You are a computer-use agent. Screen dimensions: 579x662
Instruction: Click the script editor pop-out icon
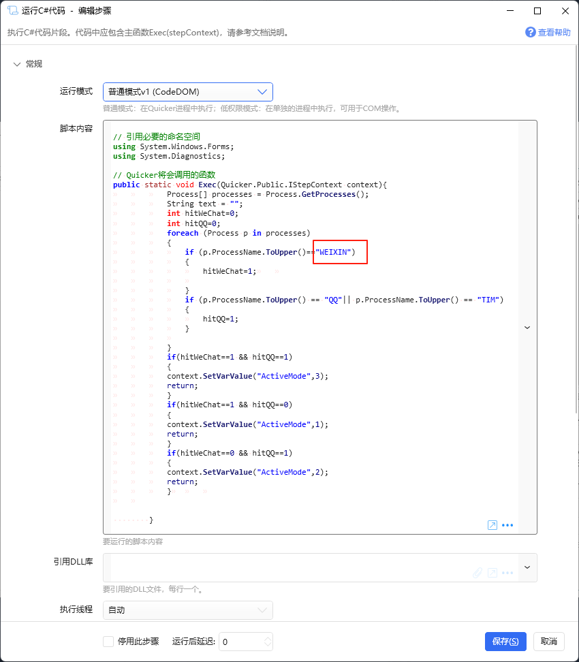pyautogui.click(x=492, y=525)
